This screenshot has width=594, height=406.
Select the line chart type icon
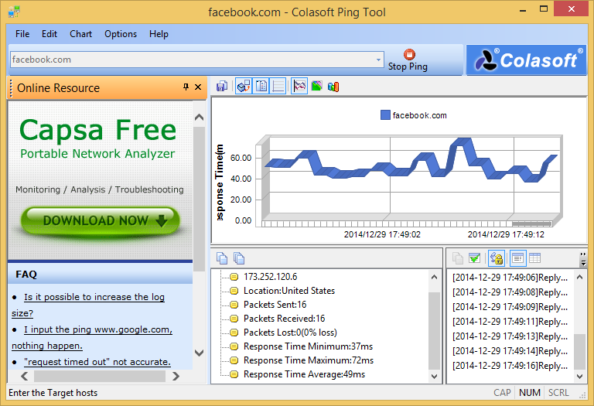point(299,87)
